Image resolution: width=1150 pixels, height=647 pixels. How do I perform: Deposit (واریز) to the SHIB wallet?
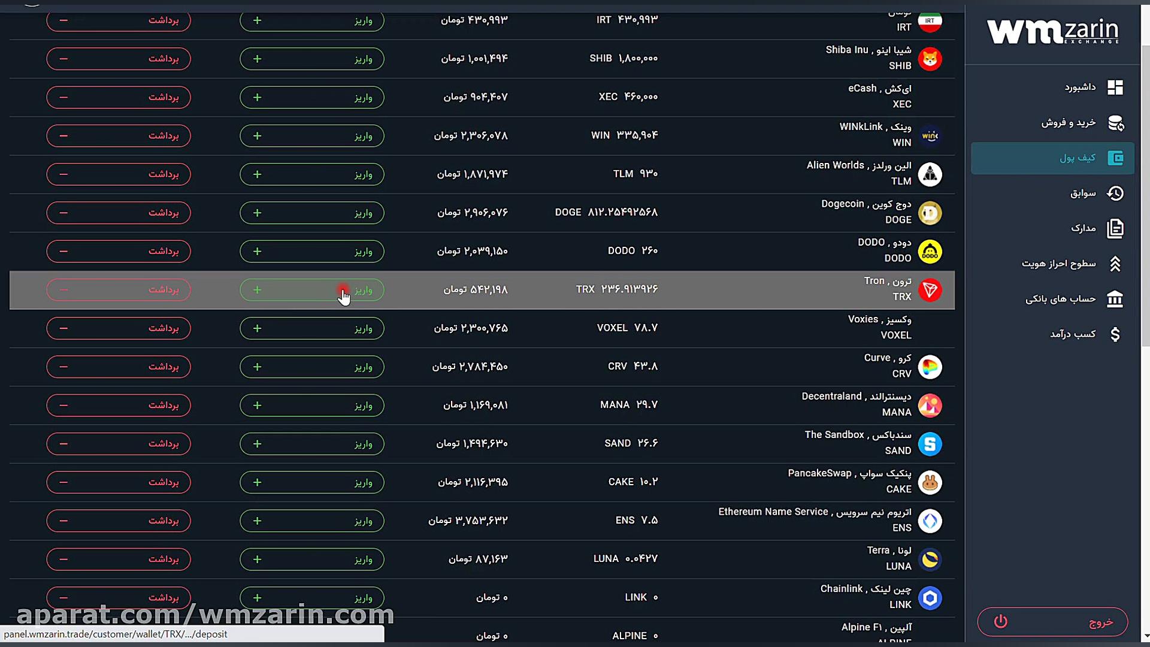pos(311,59)
